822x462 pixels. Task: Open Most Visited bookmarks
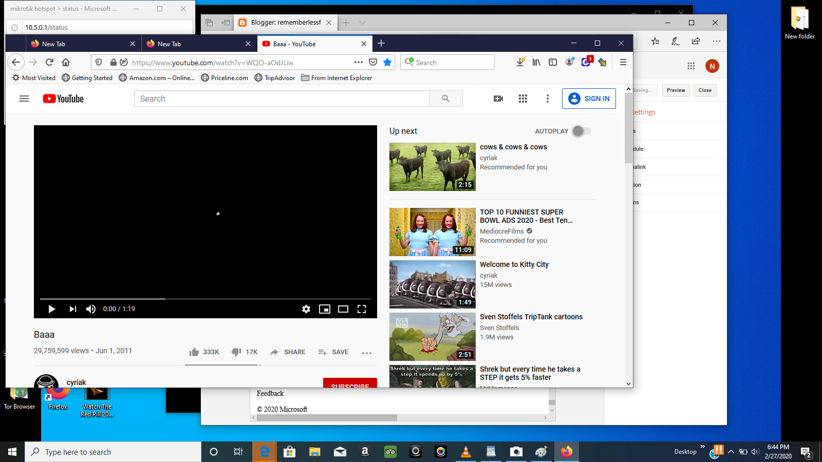[x=34, y=78]
